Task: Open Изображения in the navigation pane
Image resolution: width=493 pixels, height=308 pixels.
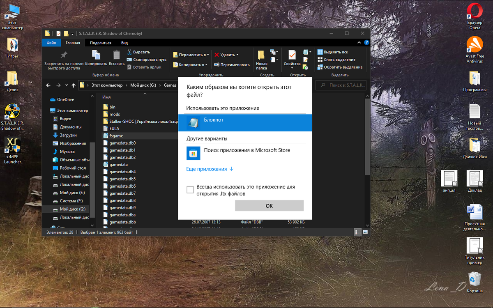Action: [69, 143]
